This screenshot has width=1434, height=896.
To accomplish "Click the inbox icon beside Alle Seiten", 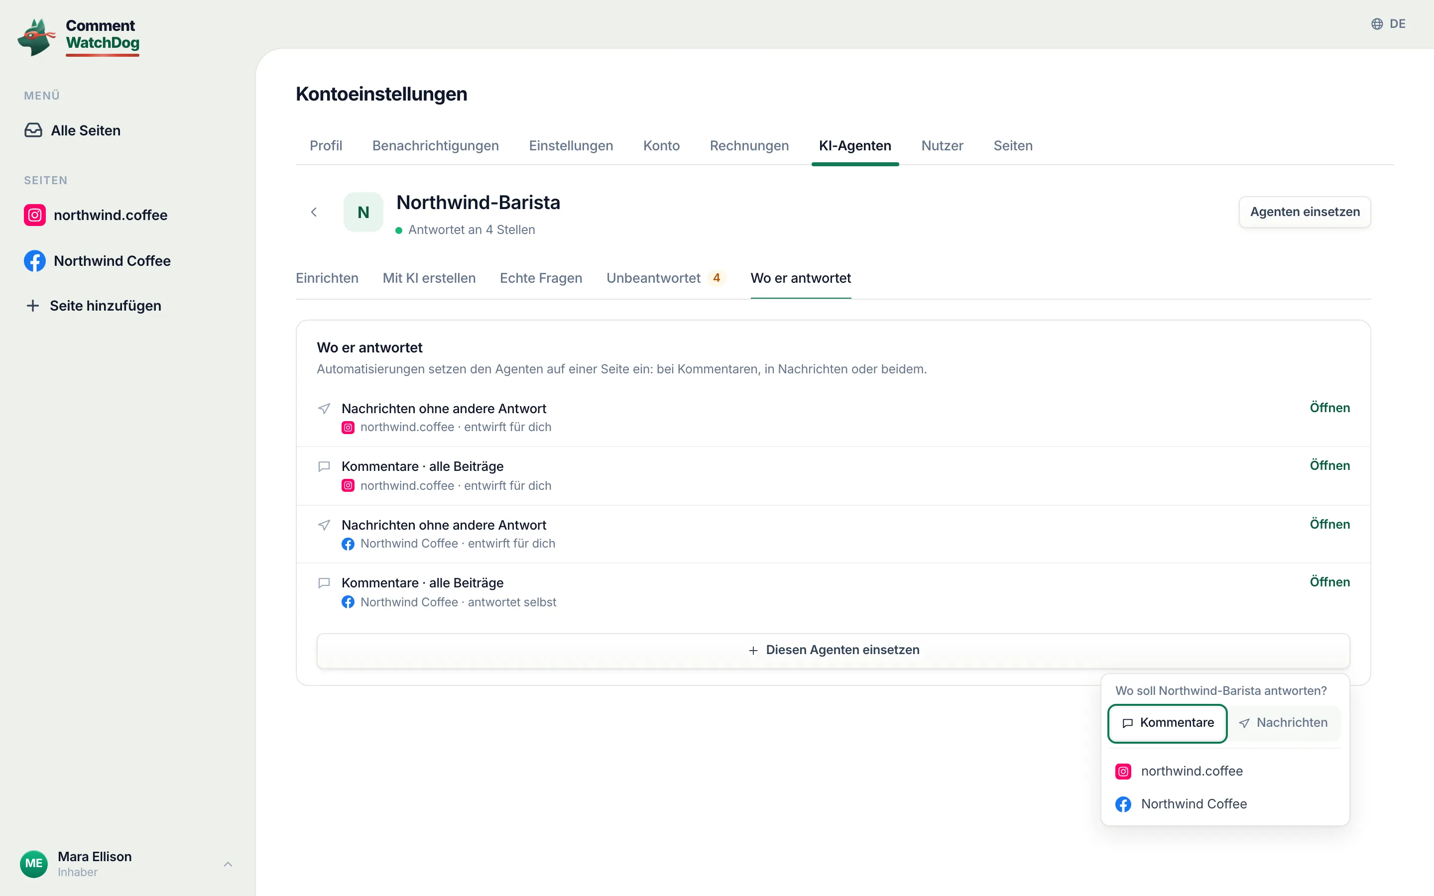I will [x=33, y=130].
